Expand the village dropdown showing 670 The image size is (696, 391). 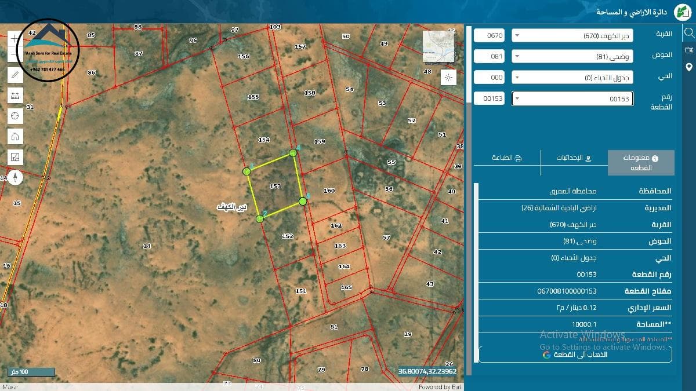pyautogui.click(x=572, y=36)
